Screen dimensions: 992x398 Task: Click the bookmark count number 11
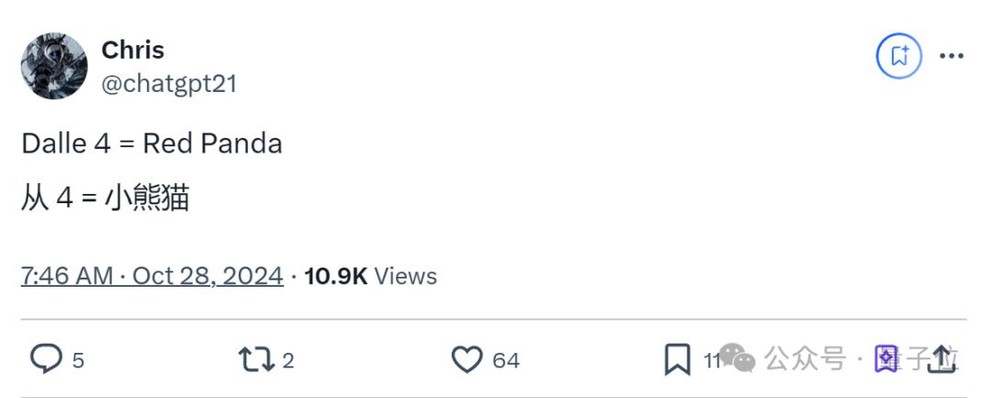712,360
